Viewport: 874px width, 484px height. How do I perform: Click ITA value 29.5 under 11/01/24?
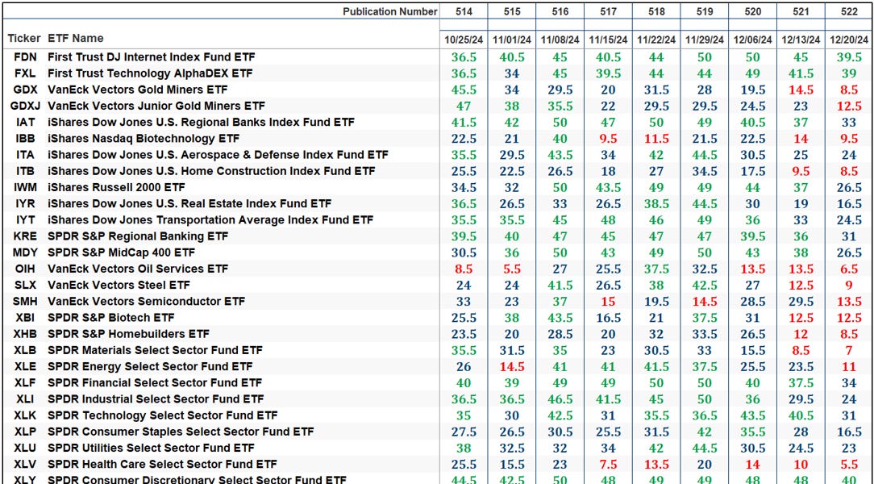coord(512,155)
